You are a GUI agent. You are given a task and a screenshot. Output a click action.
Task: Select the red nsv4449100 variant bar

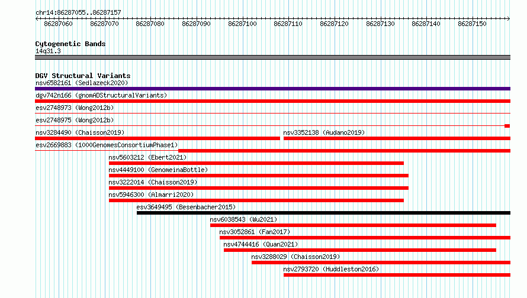pyautogui.click(x=258, y=176)
